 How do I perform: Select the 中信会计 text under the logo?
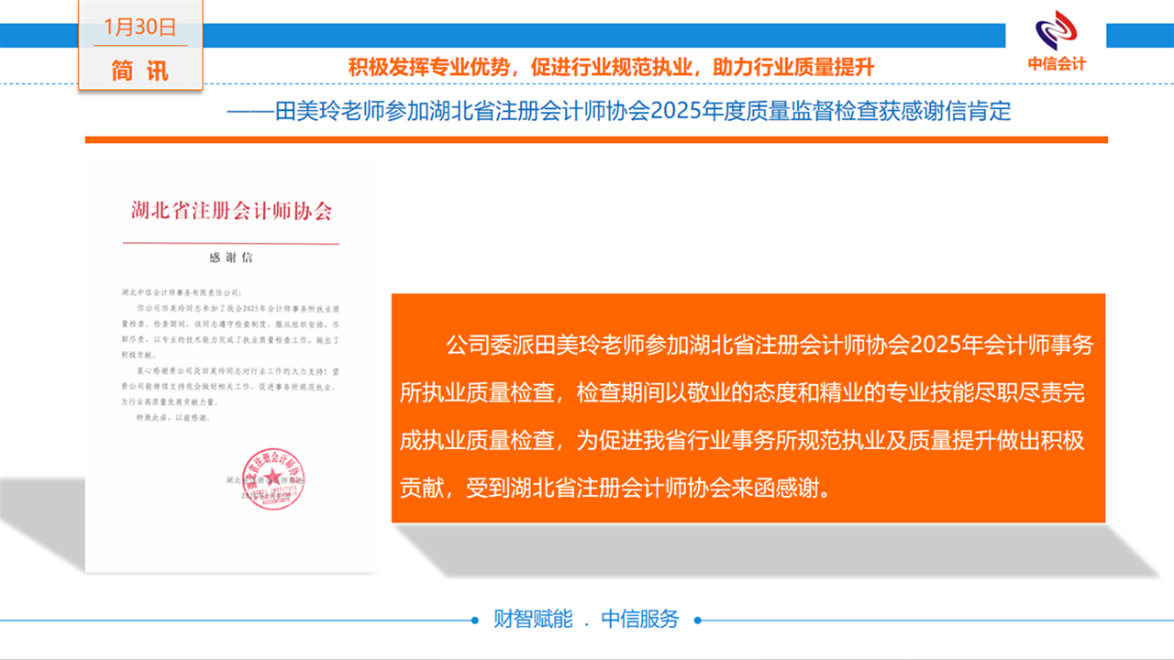click(1056, 64)
